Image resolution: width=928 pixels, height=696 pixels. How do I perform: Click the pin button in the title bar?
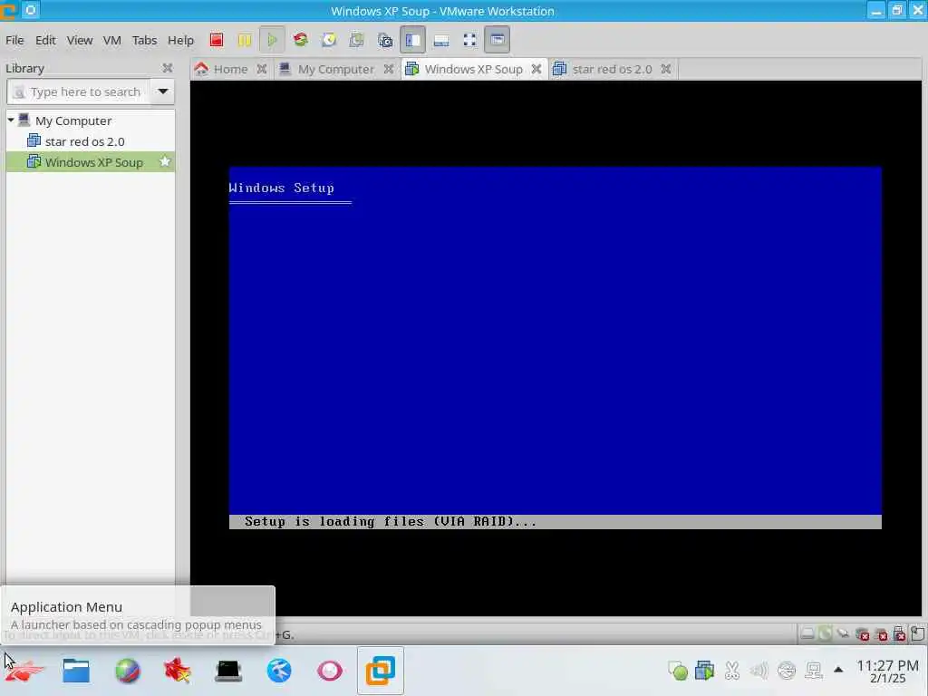(31, 10)
